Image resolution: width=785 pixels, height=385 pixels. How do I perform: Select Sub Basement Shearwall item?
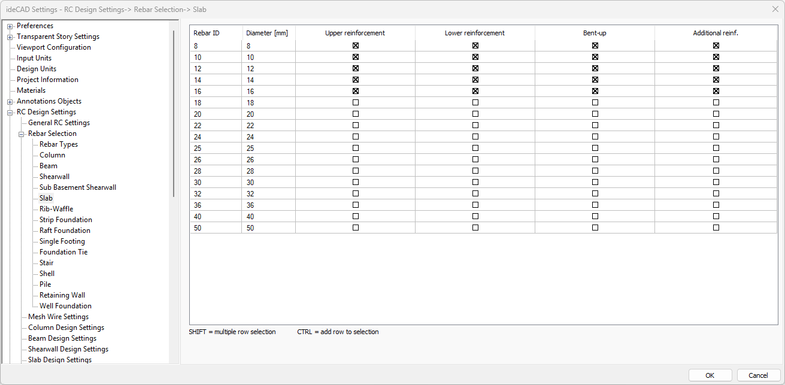pos(78,187)
